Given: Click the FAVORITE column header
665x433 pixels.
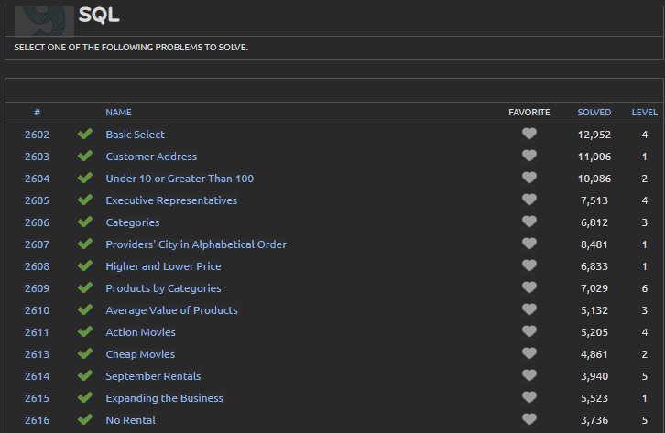Looking at the screenshot, I should pyautogui.click(x=529, y=113).
